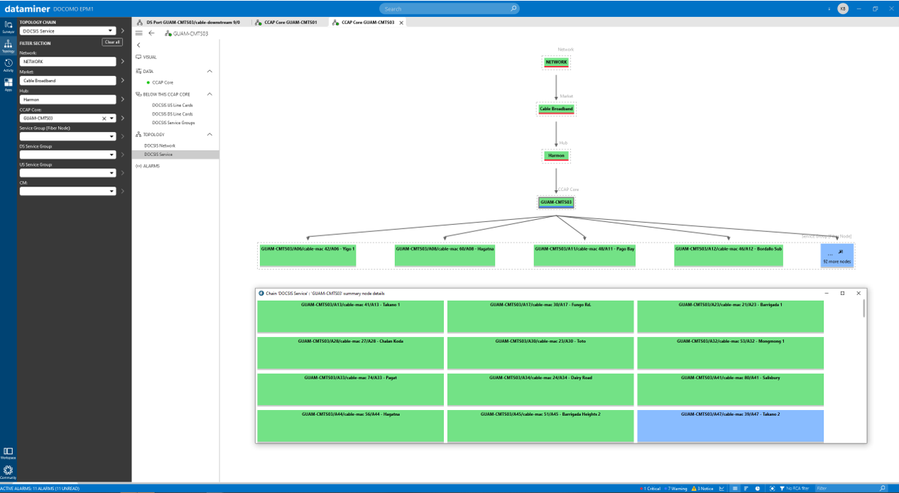
Task: Show the notice alarms indicator in status bar
Action: click(703, 488)
